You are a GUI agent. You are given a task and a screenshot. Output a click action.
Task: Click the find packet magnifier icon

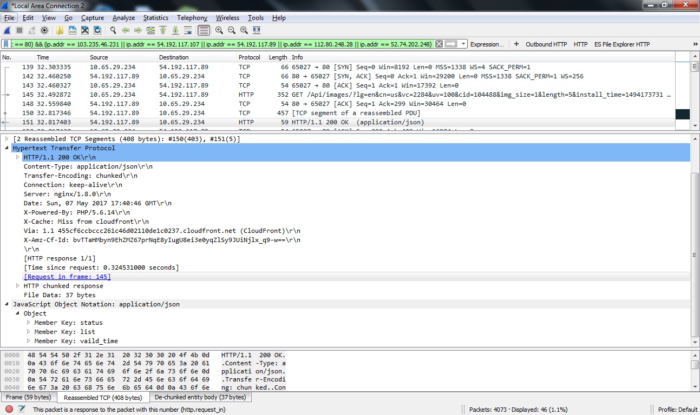pos(113,30)
